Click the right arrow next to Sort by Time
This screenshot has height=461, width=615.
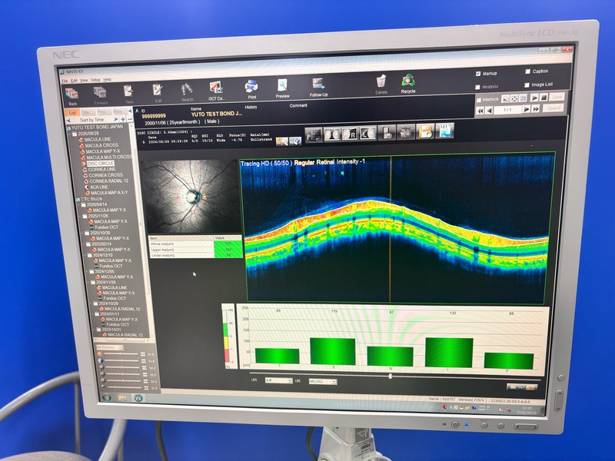coord(115,119)
